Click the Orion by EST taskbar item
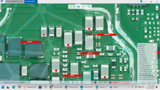 tap(86, 87)
